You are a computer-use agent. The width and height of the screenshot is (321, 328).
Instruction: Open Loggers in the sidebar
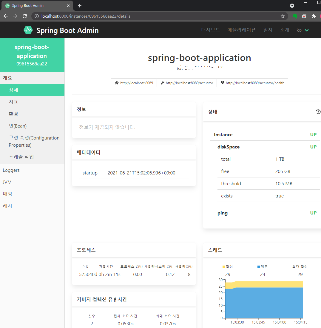33,170
